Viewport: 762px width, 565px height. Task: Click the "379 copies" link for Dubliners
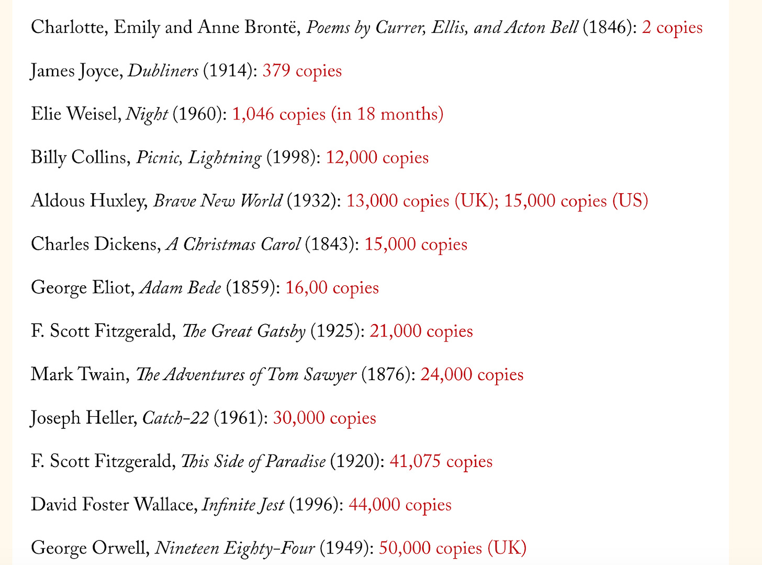point(302,71)
